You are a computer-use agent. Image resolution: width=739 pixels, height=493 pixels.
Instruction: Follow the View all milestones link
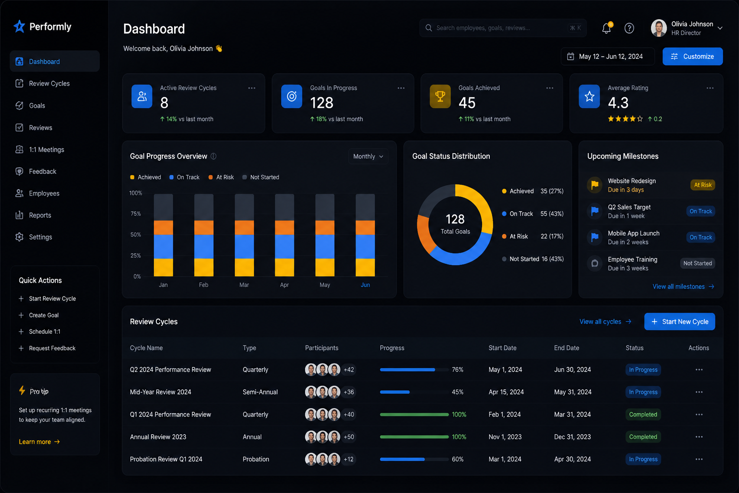click(683, 286)
